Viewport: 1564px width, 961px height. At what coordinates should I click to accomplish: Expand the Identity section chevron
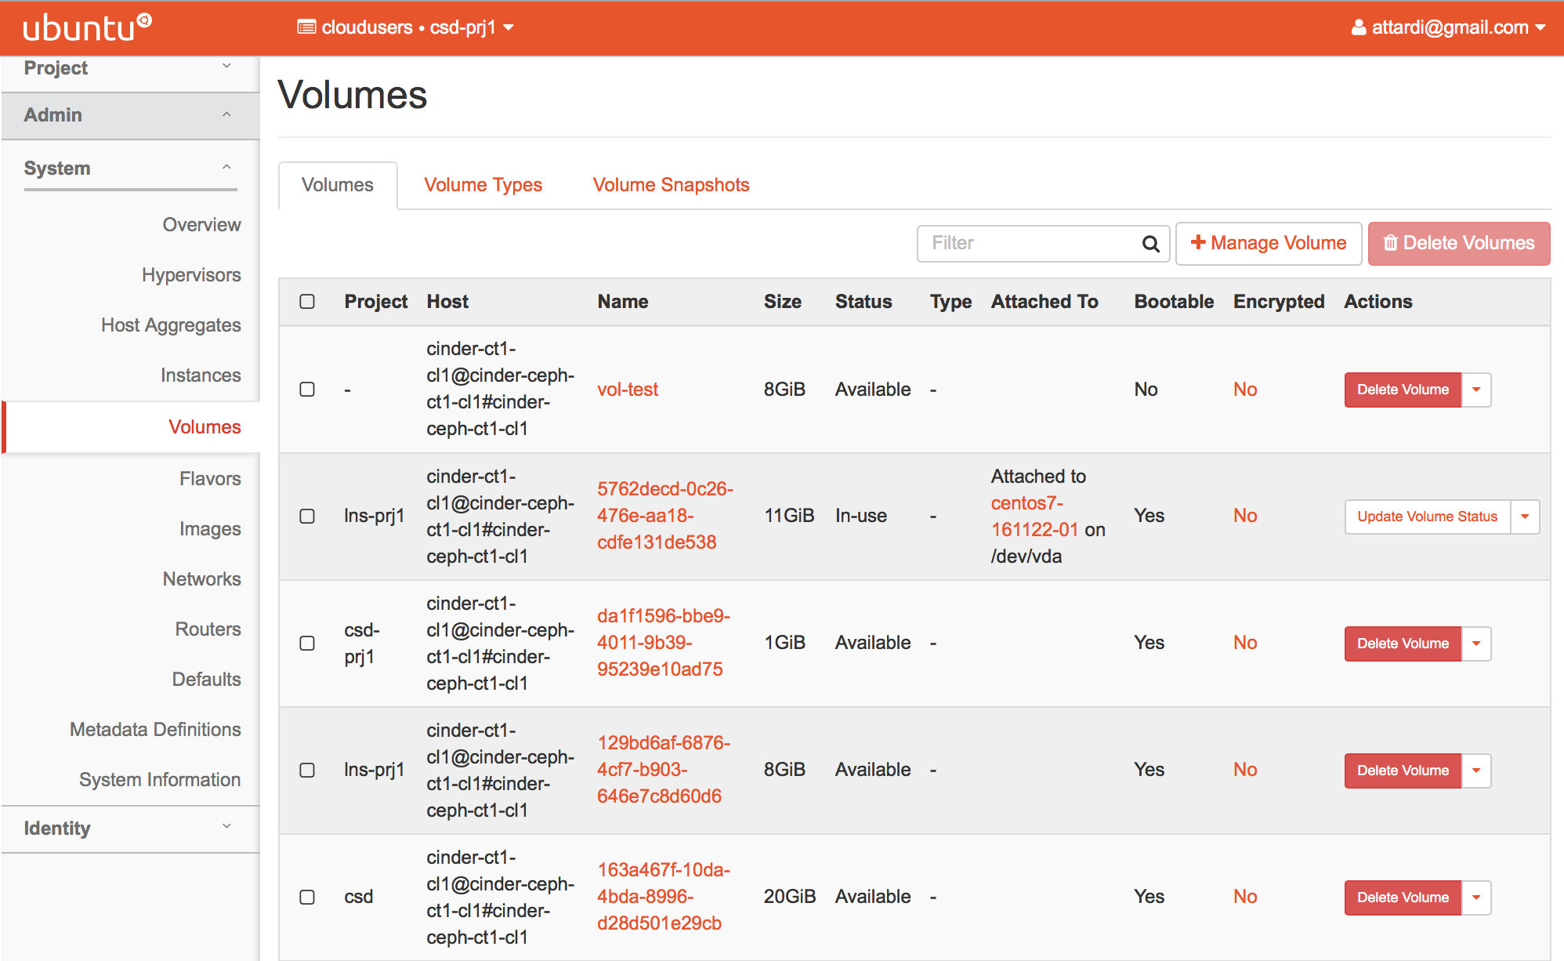(226, 826)
